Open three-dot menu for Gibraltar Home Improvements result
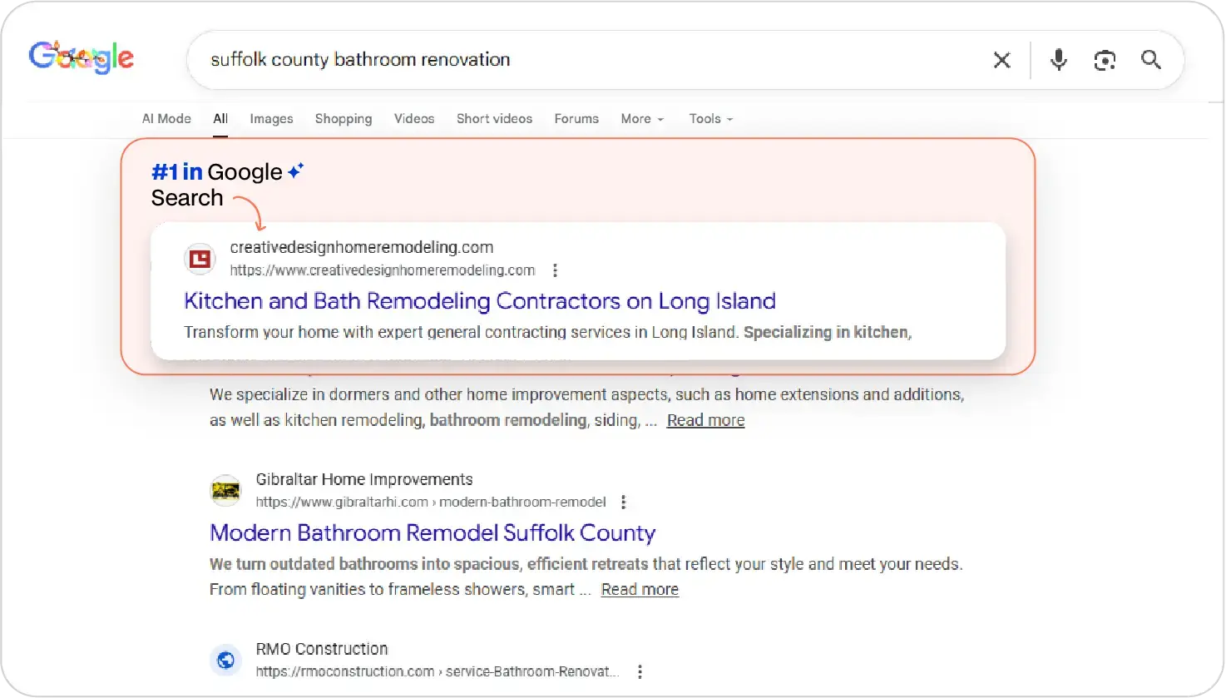This screenshot has width=1226, height=698. coord(623,502)
